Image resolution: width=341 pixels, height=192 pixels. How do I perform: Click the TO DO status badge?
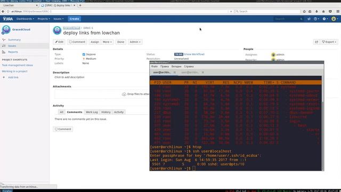(178, 54)
